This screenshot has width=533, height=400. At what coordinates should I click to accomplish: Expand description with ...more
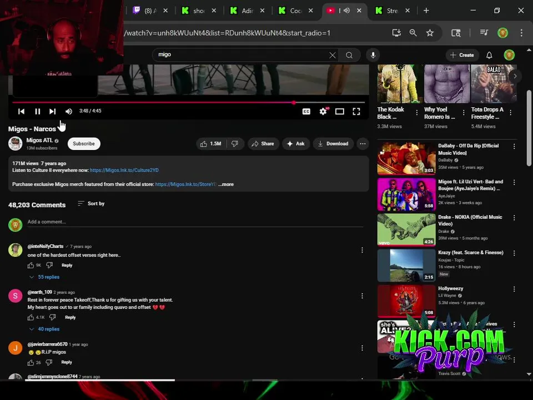(226, 184)
